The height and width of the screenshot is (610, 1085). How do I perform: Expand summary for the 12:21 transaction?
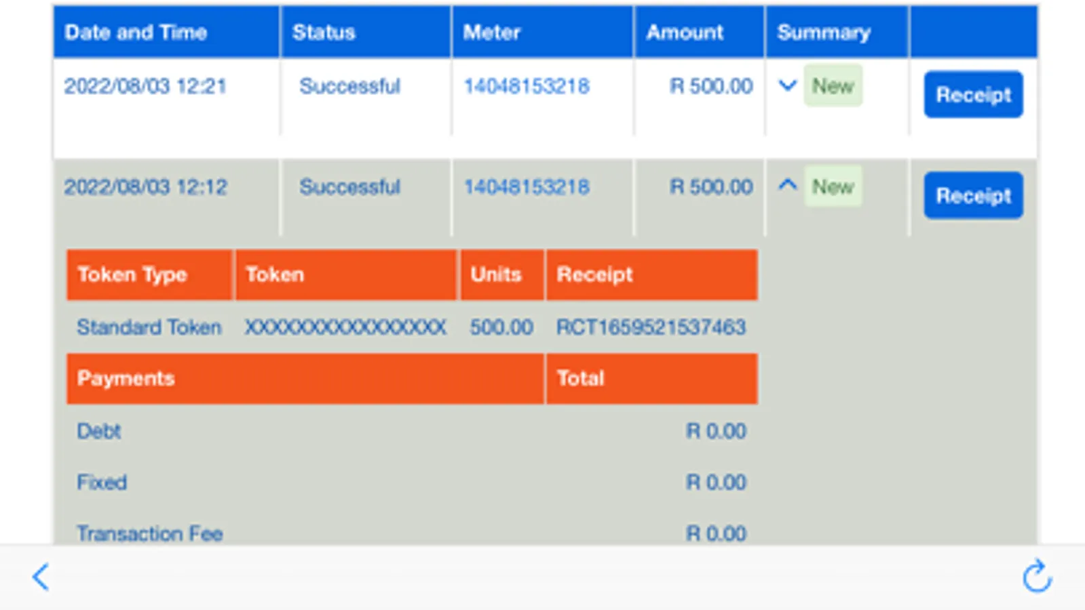[787, 86]
